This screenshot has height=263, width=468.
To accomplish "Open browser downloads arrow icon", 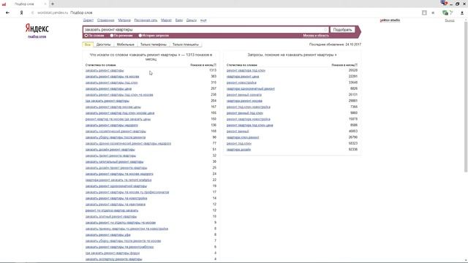I will pyautogui.click(x=462, y=13).
